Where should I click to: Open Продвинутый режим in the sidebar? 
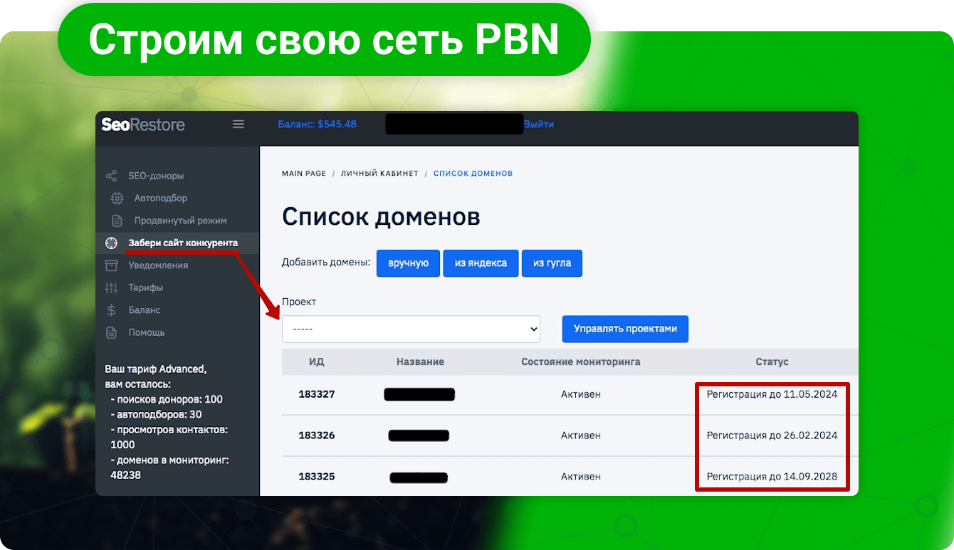pos(181,221)
